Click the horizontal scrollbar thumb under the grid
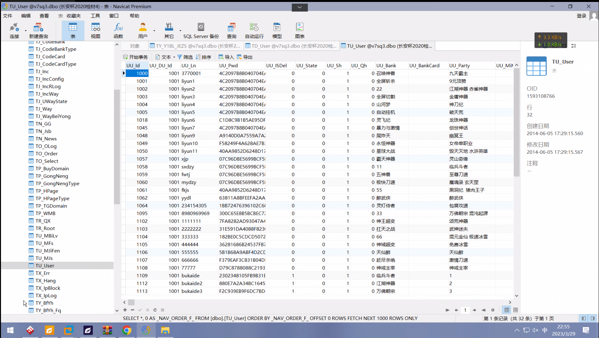The height and width of the screenshot is (338, 599). tap(131, 302)
